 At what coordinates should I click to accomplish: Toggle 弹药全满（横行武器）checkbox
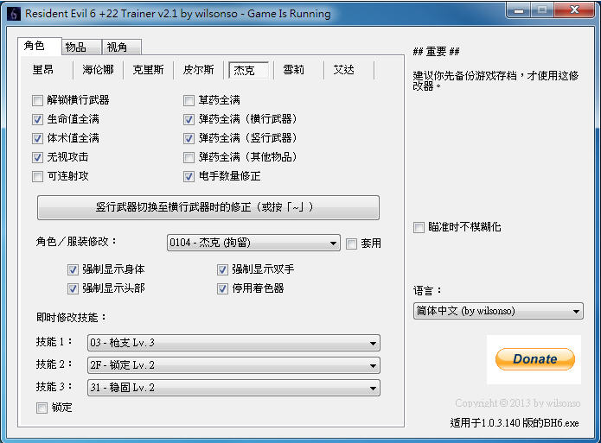tap(189, 119)
